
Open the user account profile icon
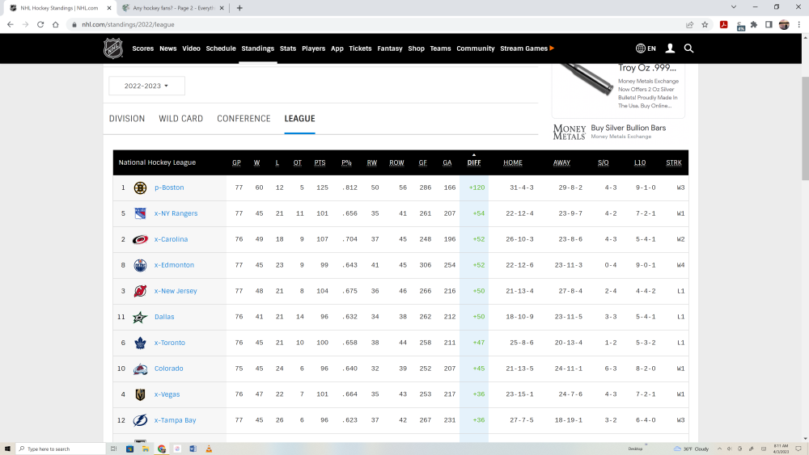pos(670,48)
